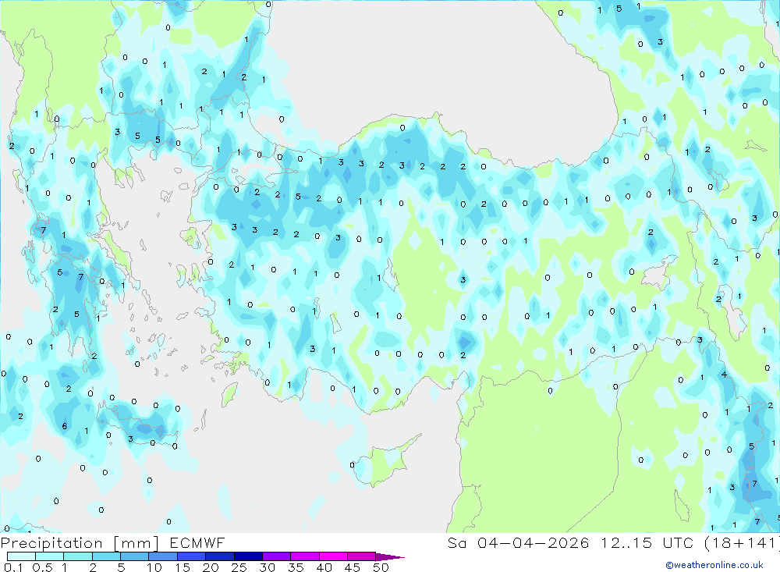Click the 35–40 mm legend color swatch
Image resolution: width=780 pixels, height=572 pixels.
[305, 556]
